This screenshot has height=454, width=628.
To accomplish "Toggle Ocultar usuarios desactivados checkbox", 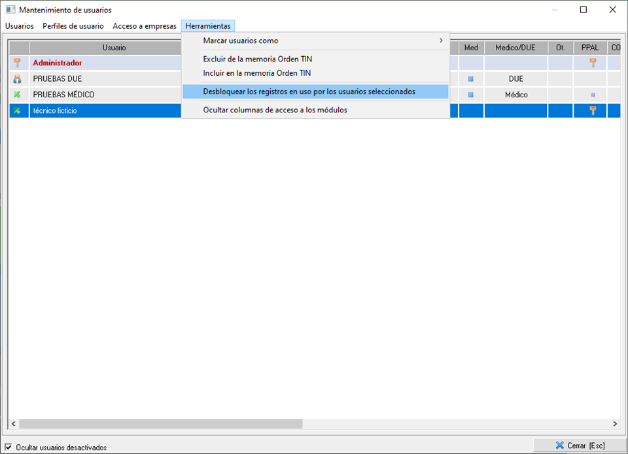I will point(9,447).
